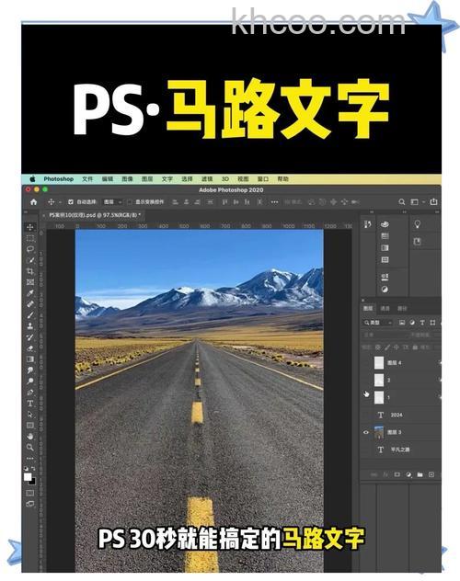The height and width of the screenshot is (581, 460).
Task: Show the 图层 4 layer visibility
Action: point(366,363)
